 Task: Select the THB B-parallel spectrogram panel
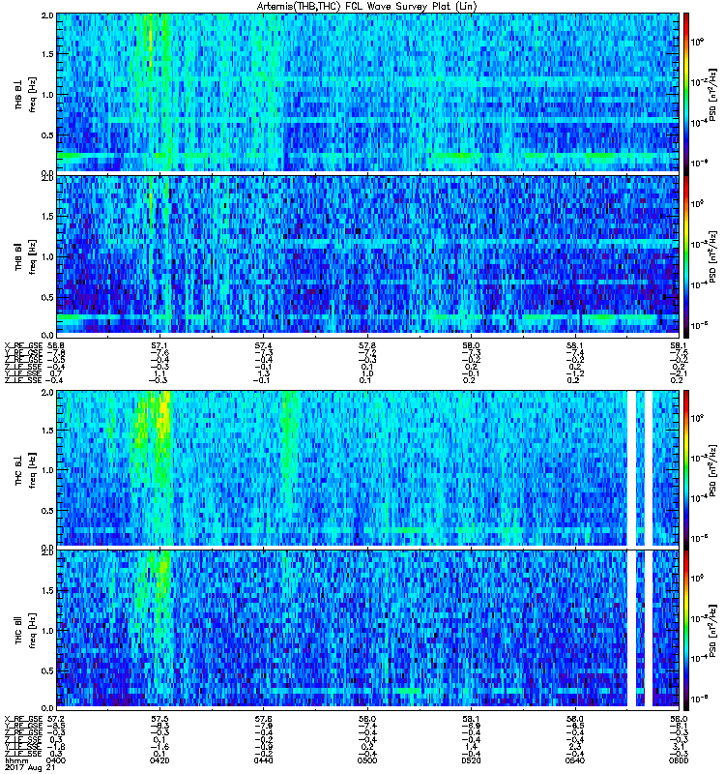tap(368, 255)
